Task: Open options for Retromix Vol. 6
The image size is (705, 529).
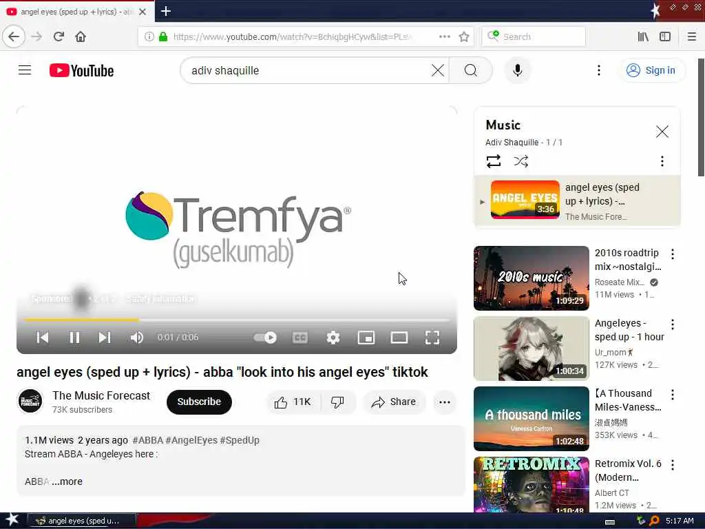Action: [x=673, y=465]
